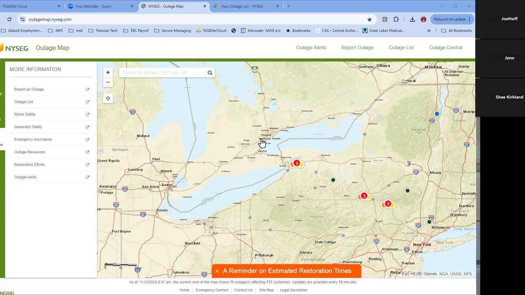Screen dimensions: 525x295
Task: Open the TASBillerCloud bookmark
Action: (x=211, y=31)
